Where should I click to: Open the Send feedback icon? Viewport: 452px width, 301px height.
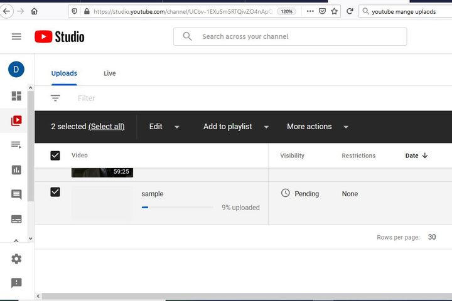pyautogui.click(x=16, y=283)
